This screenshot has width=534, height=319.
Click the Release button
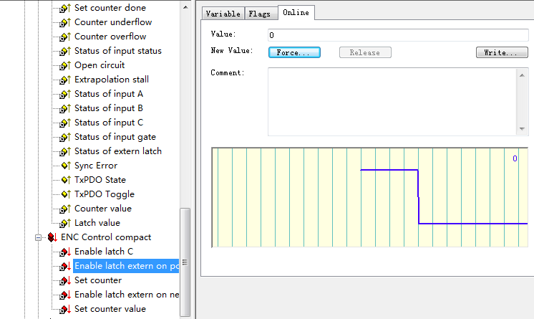tap(365, 52)
